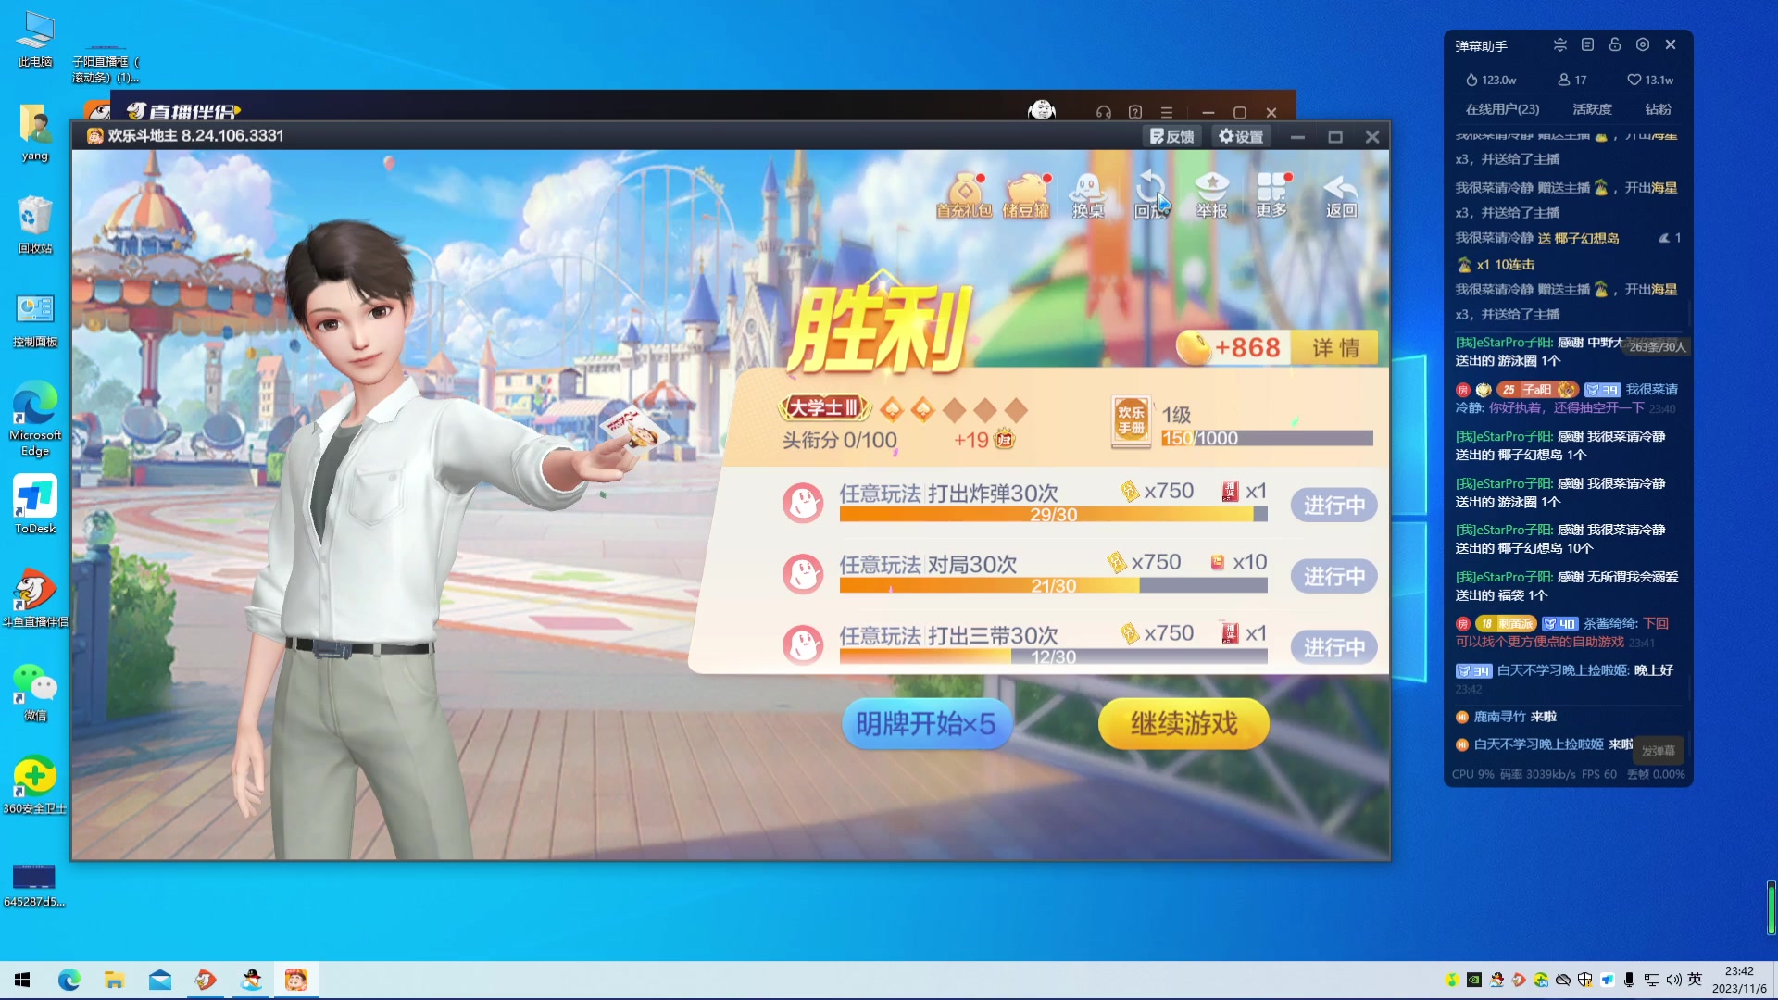Open 设置 settings in game title bar
1778x1000 pixels.
[1241, 136]
